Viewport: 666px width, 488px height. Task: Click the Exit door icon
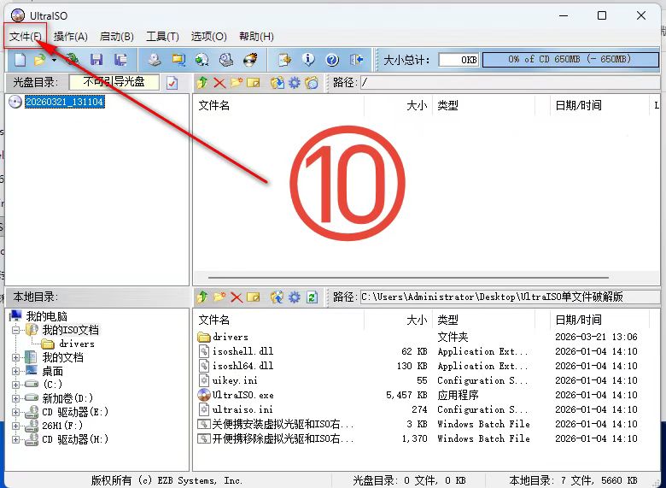356,60
